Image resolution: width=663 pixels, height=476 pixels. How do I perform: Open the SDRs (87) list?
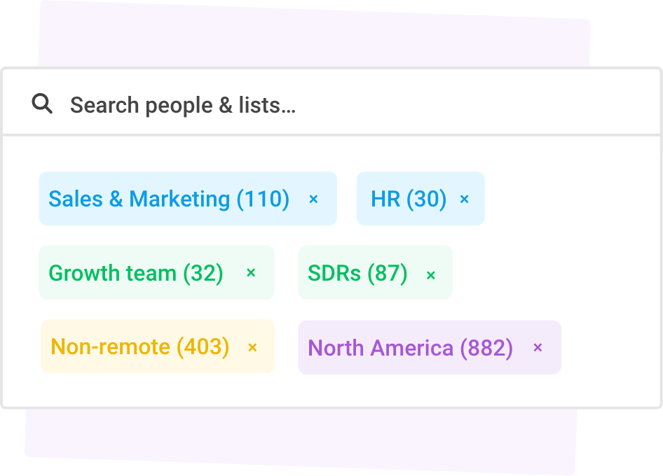tap(357, 273)
